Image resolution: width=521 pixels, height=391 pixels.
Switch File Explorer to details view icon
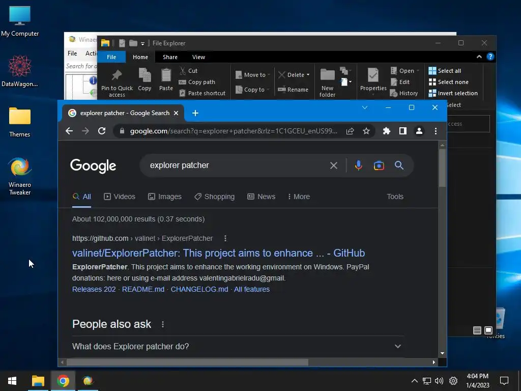tap(477, 330)
